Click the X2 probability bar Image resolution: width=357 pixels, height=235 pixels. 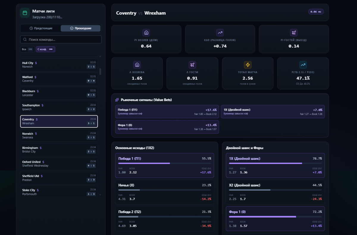point(275,190)
